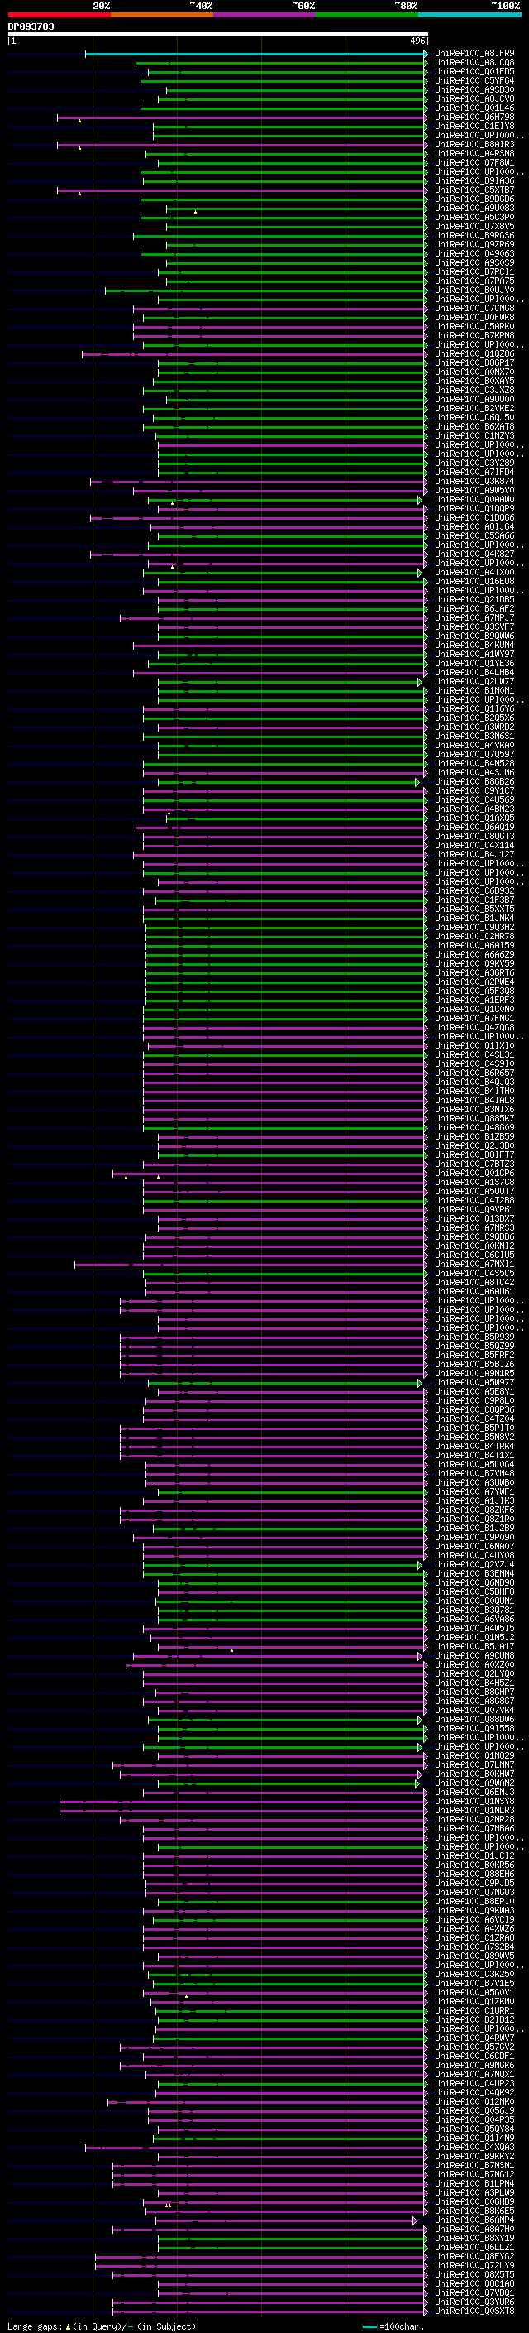Select hit label UniRef100_B6R657

point(474,1073)
